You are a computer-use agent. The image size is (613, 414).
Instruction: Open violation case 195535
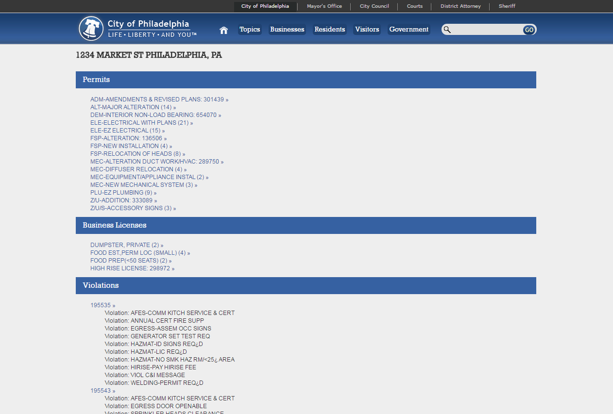click(102, 305)
